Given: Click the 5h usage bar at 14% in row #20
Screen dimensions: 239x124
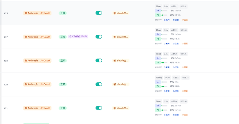Looking at the screenshot, I should pos(164,82).
